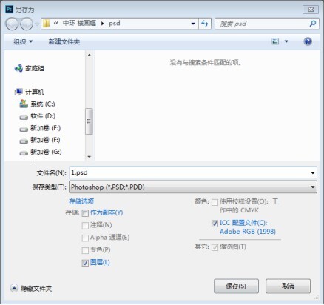Screen dimensions: 324x305
Task: Uncheck the 图层(L) layers checkbox
Action: (85, 263)
